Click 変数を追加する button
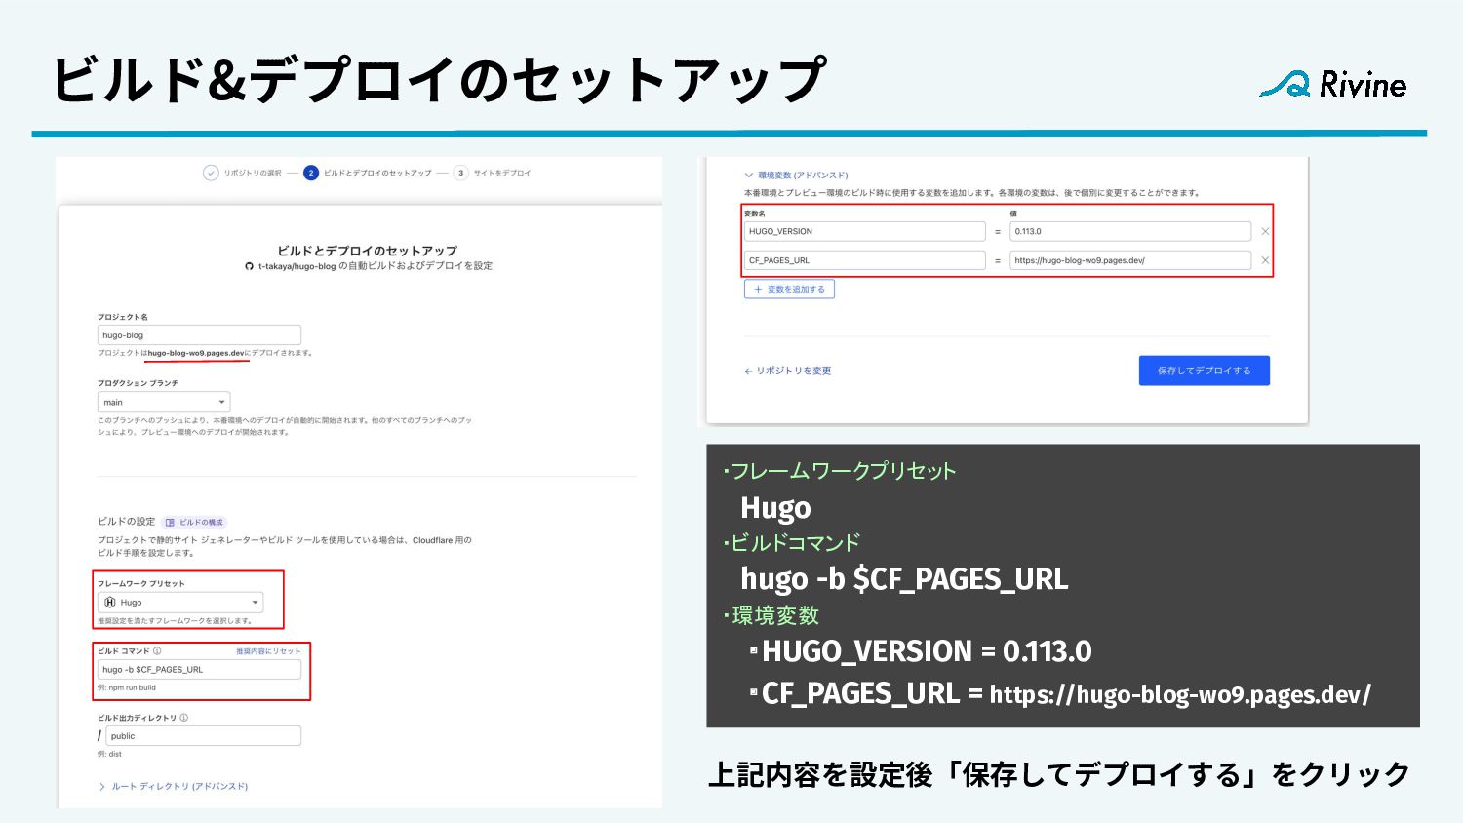The width and height of the screenshot is (1463, 823). (x=789, y=289)
